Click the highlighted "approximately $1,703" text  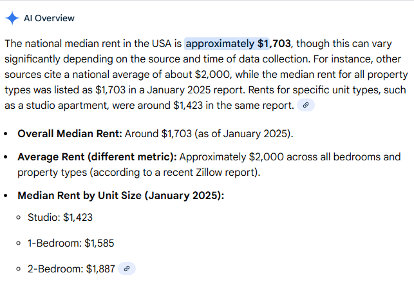(x=238, y=44)
